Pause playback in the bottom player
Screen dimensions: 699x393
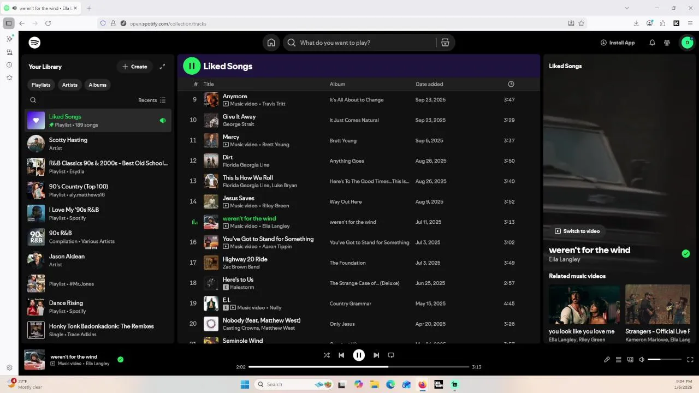pyautogui.click(x=359, y=355)
